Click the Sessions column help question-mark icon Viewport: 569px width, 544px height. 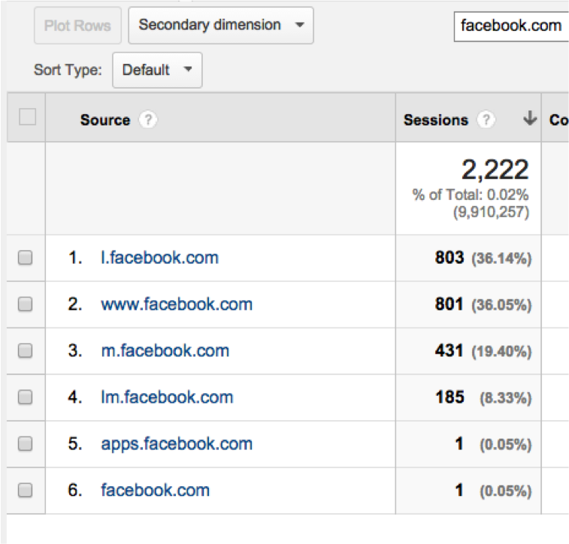486,119
